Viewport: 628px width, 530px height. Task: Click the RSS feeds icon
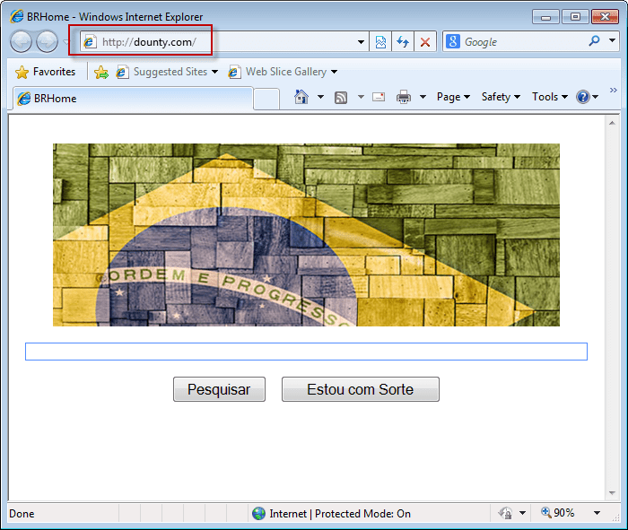340,97
